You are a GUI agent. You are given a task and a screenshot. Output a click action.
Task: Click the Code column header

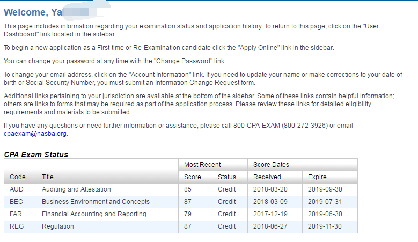click(18, 177)
